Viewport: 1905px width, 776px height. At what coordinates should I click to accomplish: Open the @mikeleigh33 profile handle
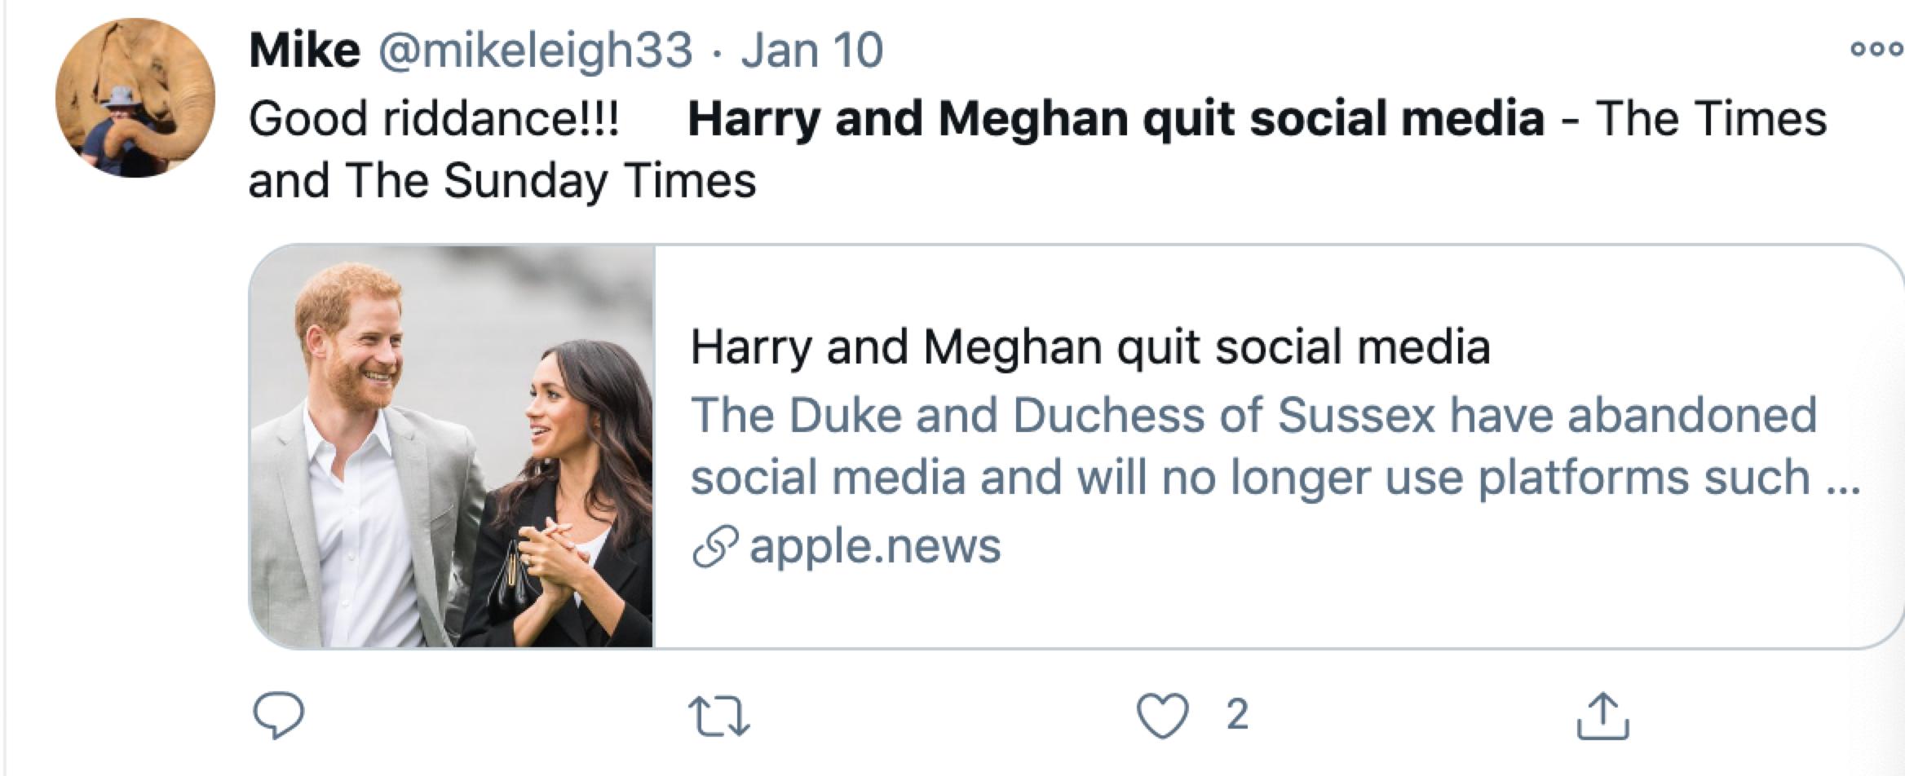(534, 51)
